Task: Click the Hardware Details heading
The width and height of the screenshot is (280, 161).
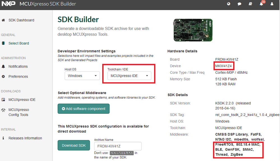Action: pos(182,51)
